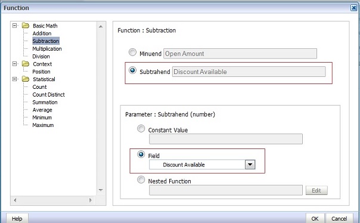Click the Nested Function text box
This screenshot has height=223, width=360.
click(226, 190)
